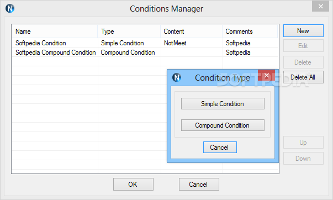This screenshot has width=333, height=200.
Task: Click Cancel at the bottom of Conditions Manager
Action: [x=199, y=185]
